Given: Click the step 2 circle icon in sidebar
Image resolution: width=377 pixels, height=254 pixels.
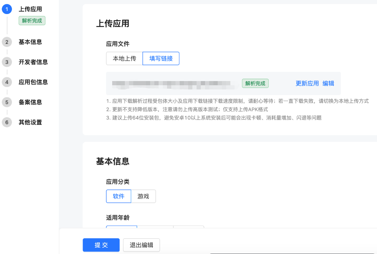Looking at the screenshot, I should point(7,42).
